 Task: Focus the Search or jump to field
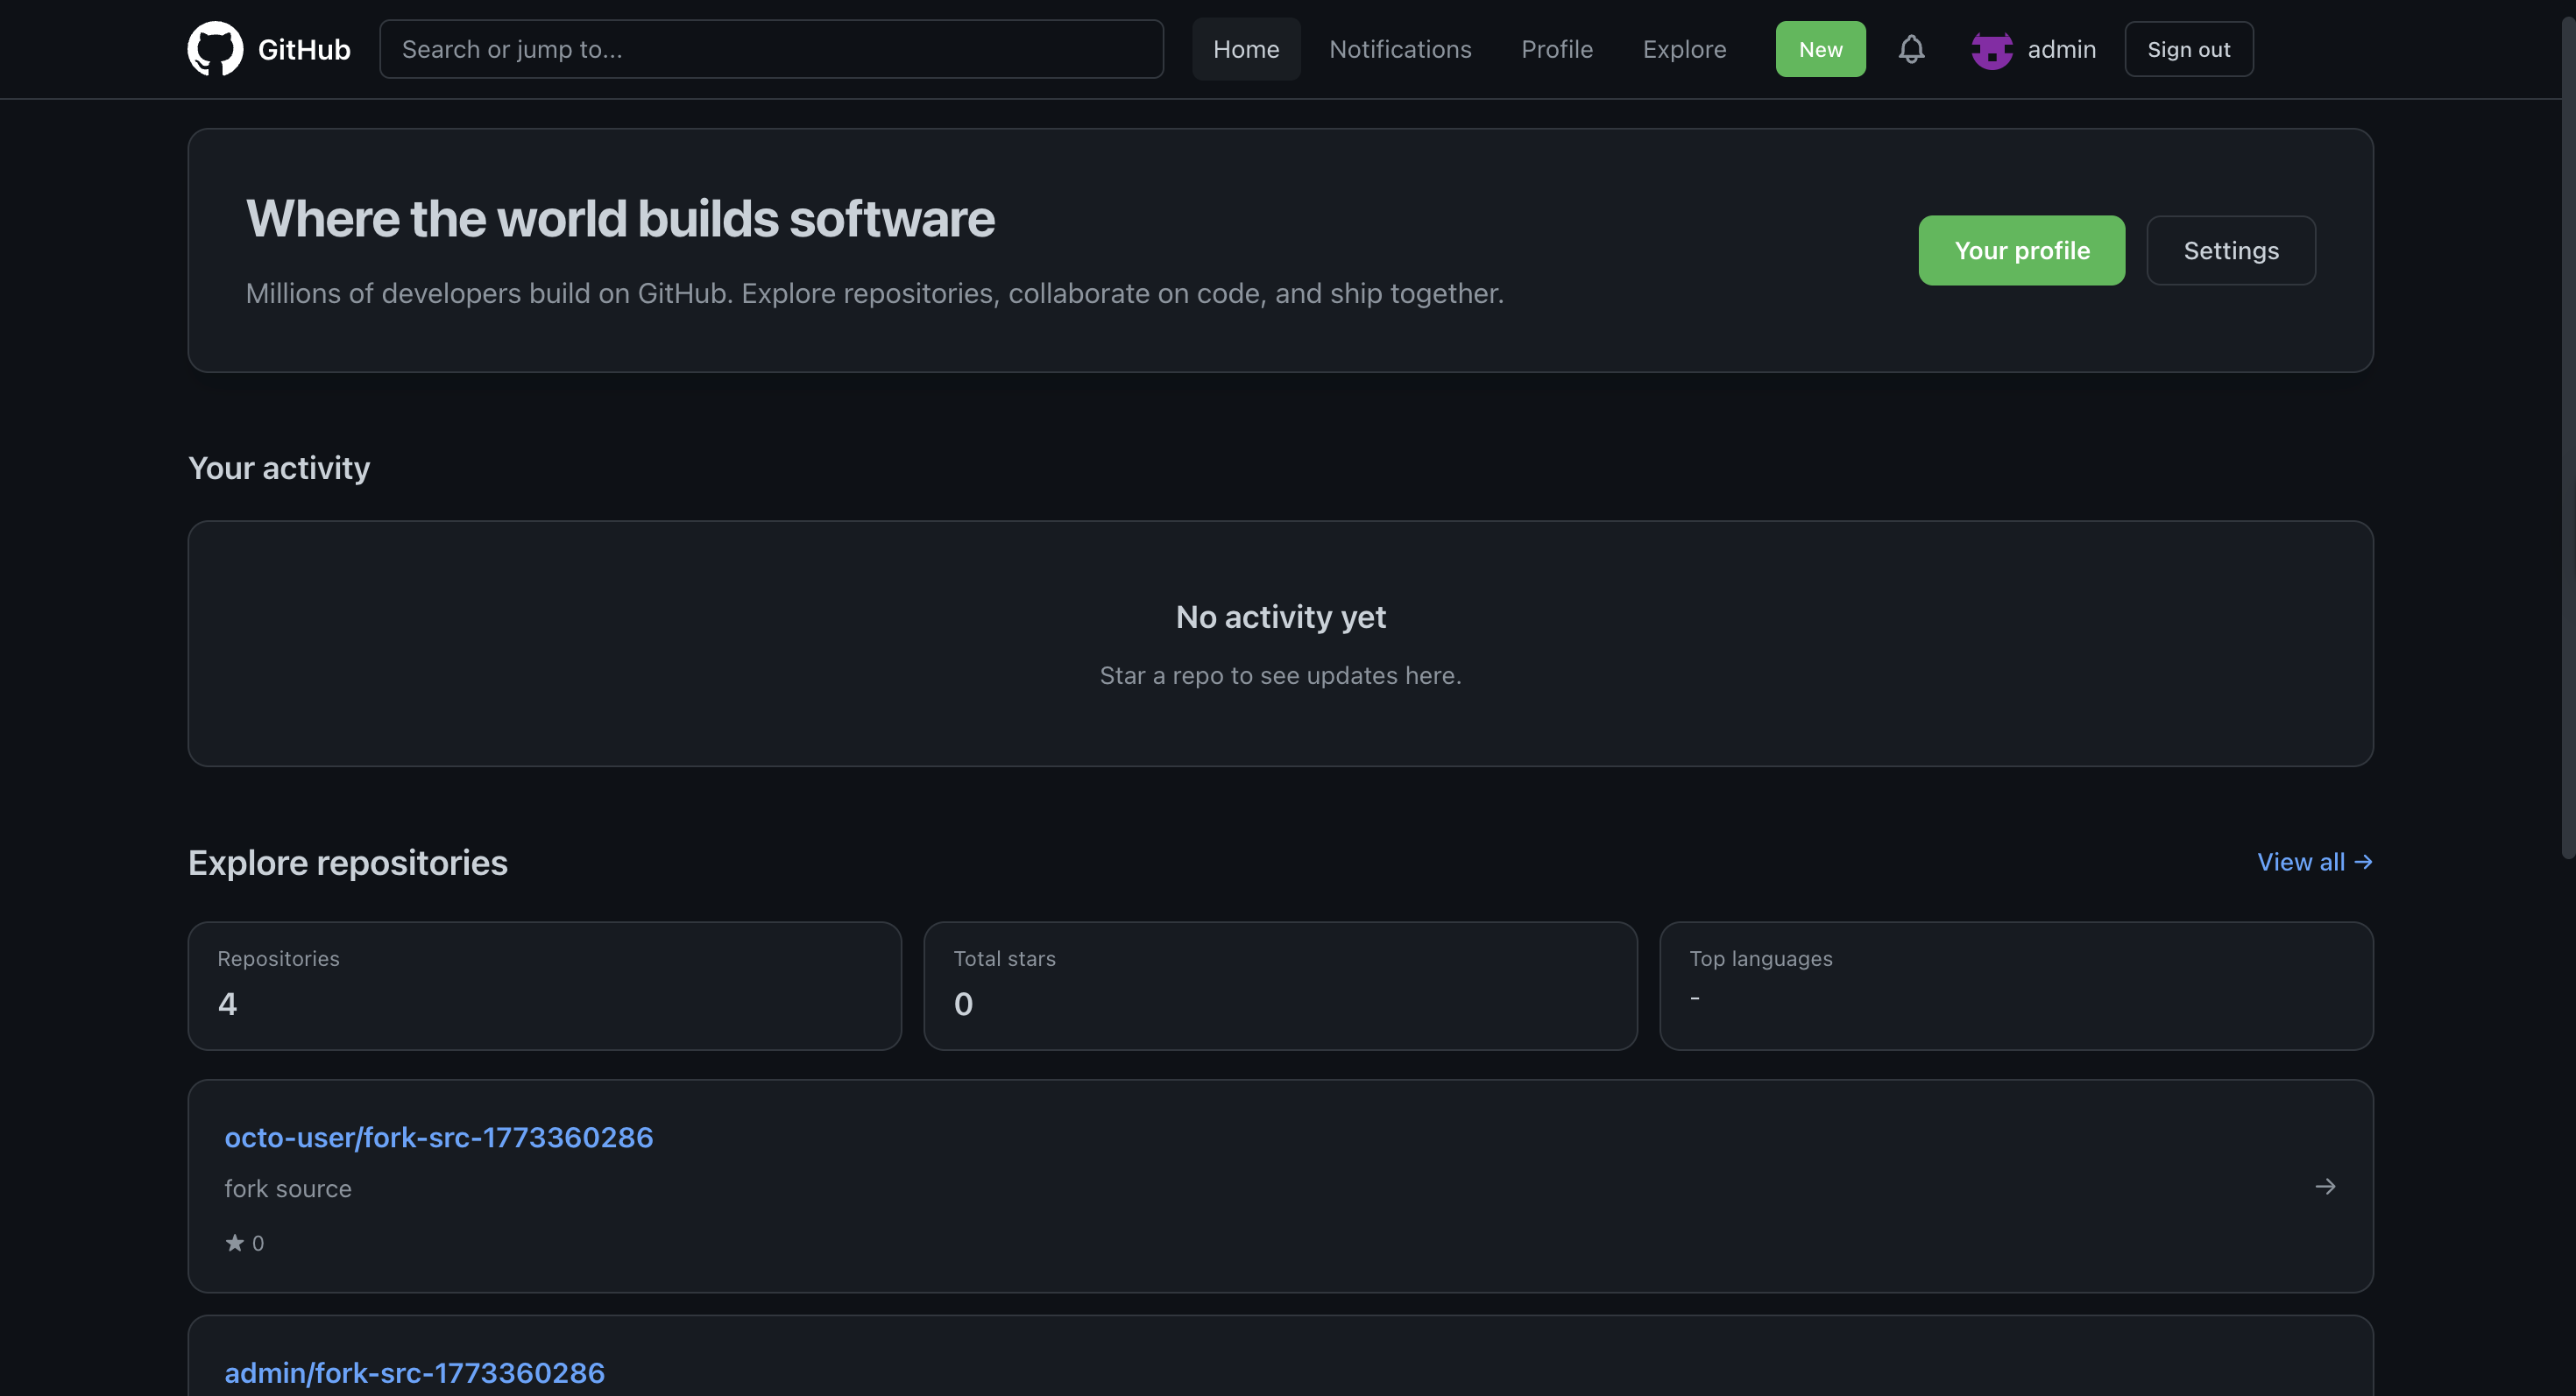[771, 49]
